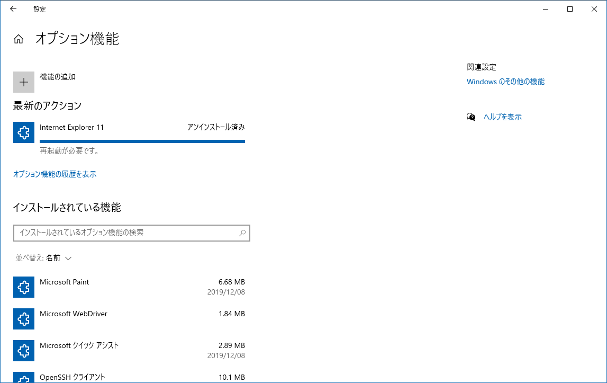Click the installed optional features search field
This screenshot has width=607, height=383.
click(x=132, y=233)
